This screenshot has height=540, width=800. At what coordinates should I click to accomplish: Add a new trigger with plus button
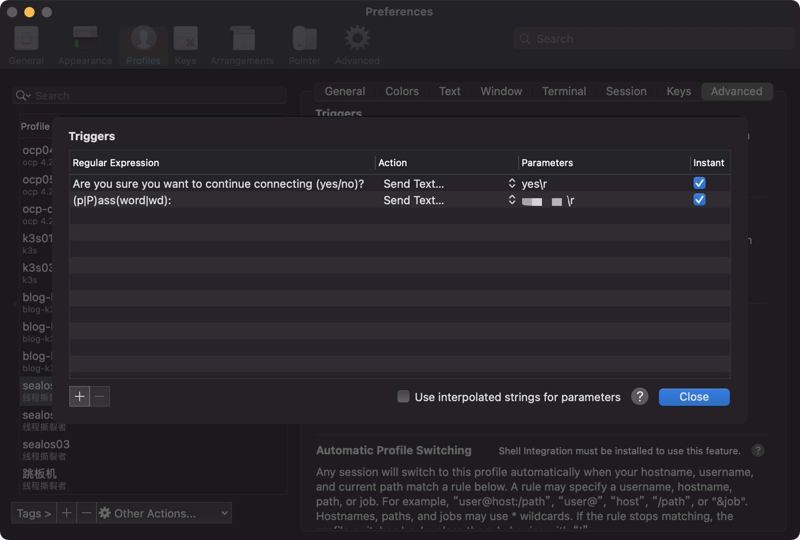(80, 396)
